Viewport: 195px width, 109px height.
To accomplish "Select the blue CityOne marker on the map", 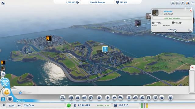I will click(105, 49).
